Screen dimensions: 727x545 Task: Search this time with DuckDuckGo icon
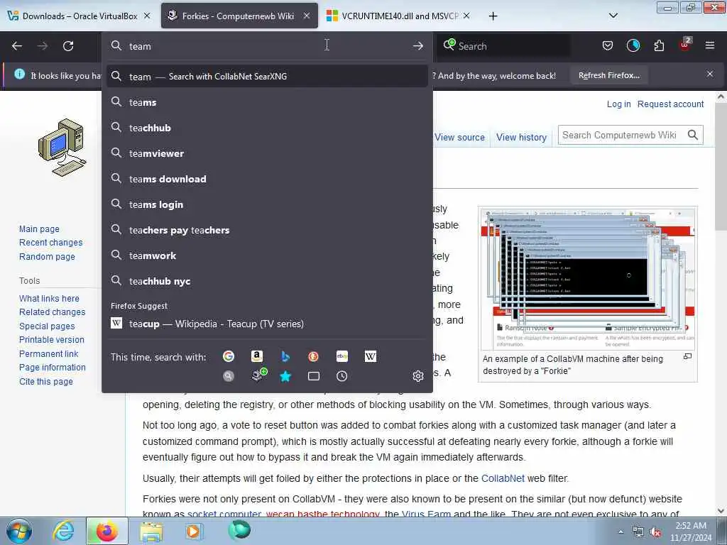(313, 356)
